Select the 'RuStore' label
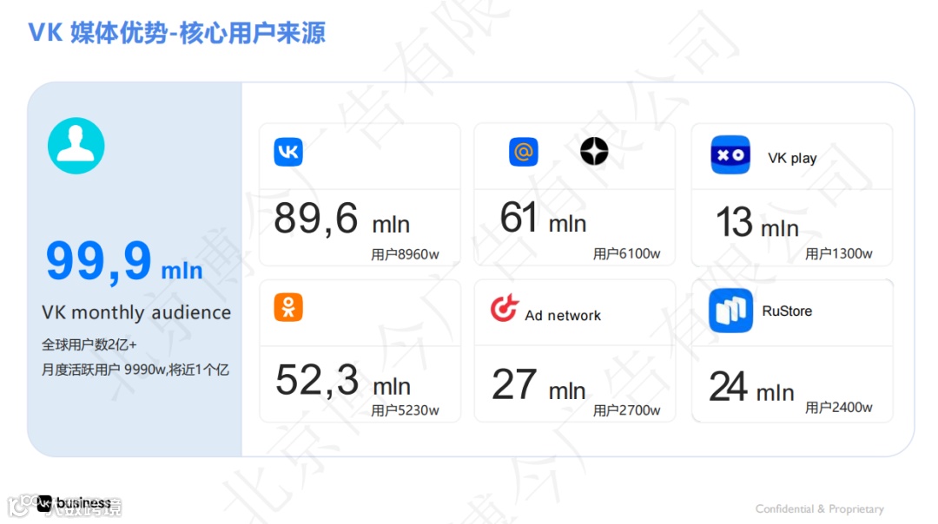This screenshot has height=524, width=938. pyautogui.click(x=787, y=311)
